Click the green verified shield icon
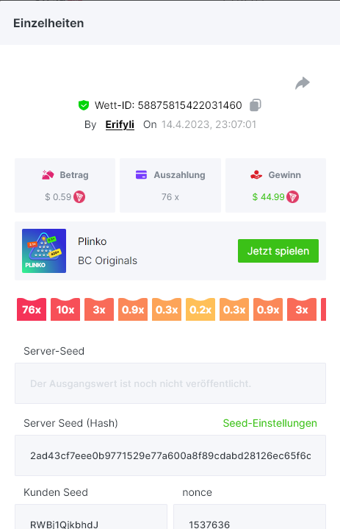The image size is (340, 529). tap(84, 105)
